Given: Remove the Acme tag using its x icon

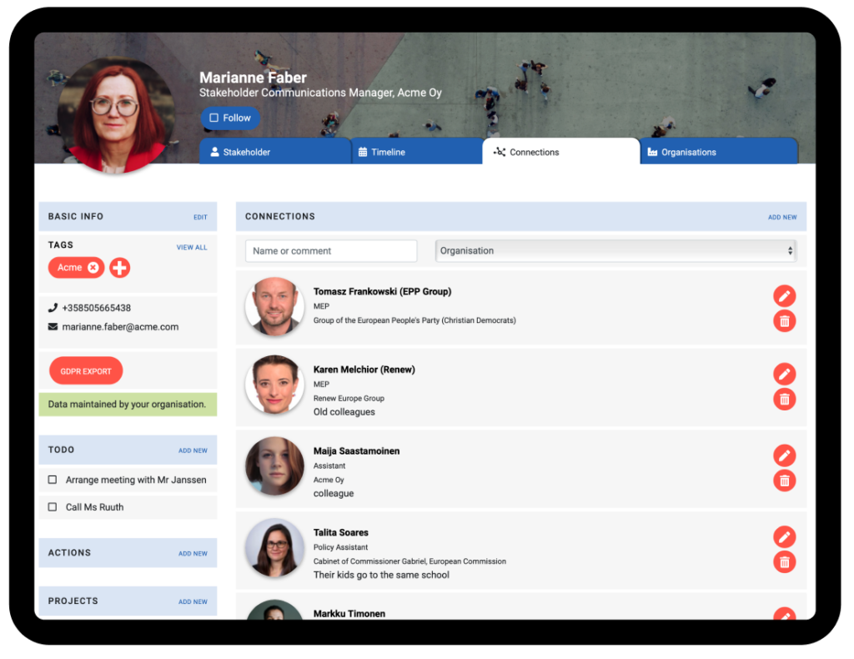Looking at the screenshot, I should coord(93,268).
